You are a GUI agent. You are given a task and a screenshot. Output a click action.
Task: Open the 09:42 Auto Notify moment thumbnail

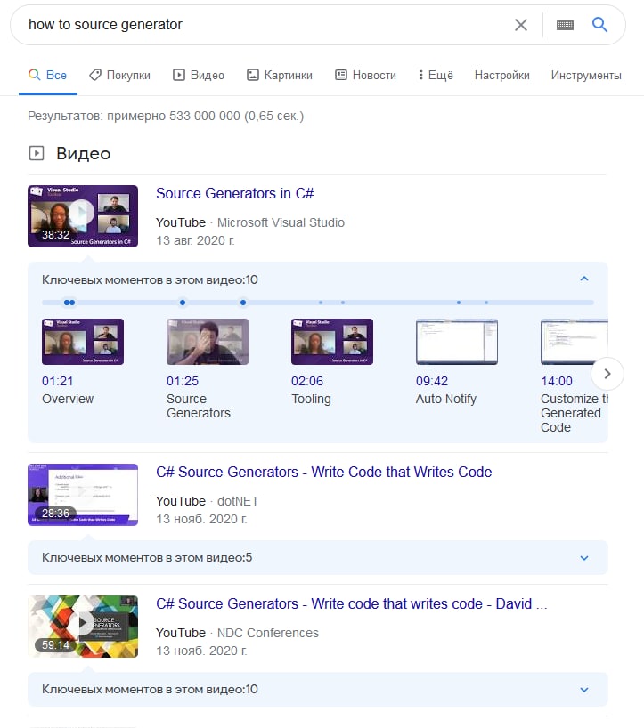point(457,342)
